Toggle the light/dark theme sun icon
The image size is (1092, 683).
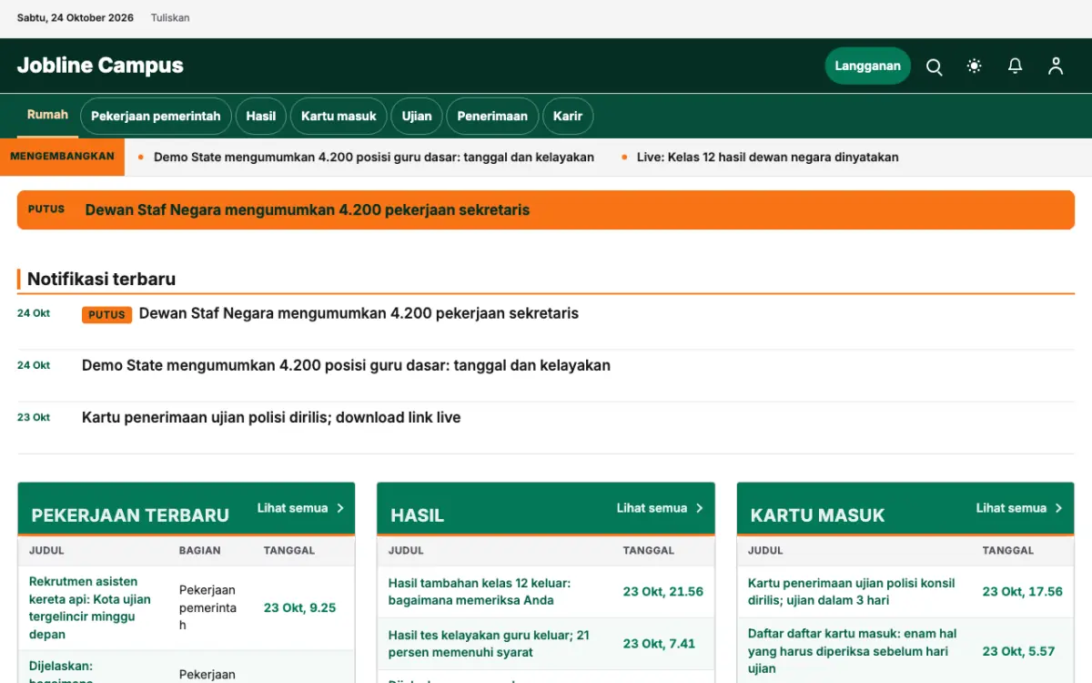(975, 66)
